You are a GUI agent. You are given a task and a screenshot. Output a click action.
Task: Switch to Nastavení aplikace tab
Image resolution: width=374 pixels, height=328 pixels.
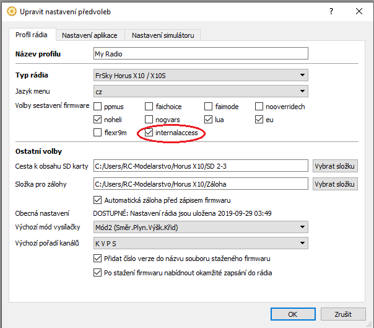(90, 35)
